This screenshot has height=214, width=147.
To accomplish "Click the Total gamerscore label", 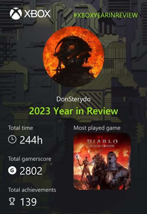I will [30, 159].
